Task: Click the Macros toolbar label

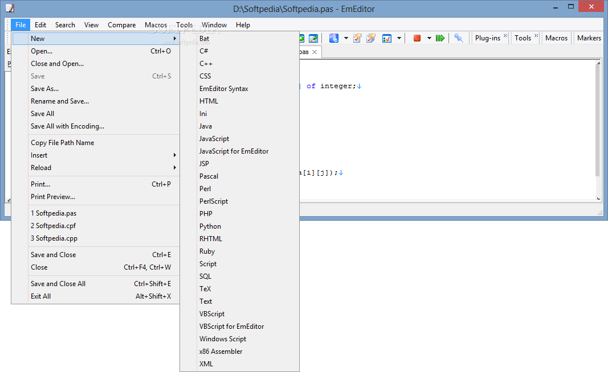Action: (x=556, y=38)
